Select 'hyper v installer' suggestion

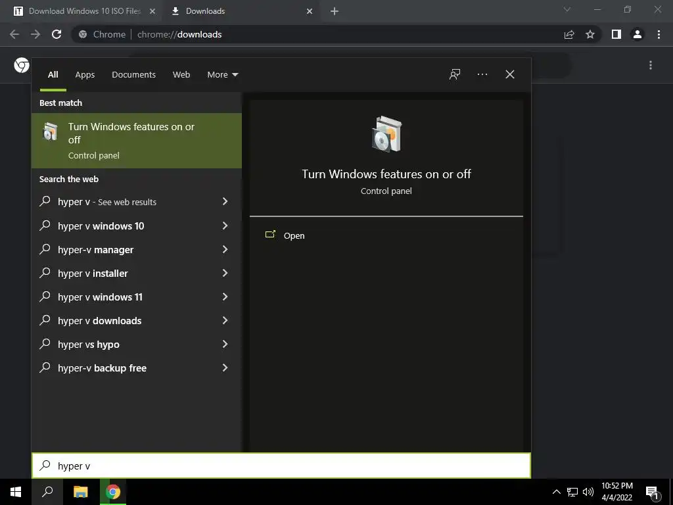[137, 273]
